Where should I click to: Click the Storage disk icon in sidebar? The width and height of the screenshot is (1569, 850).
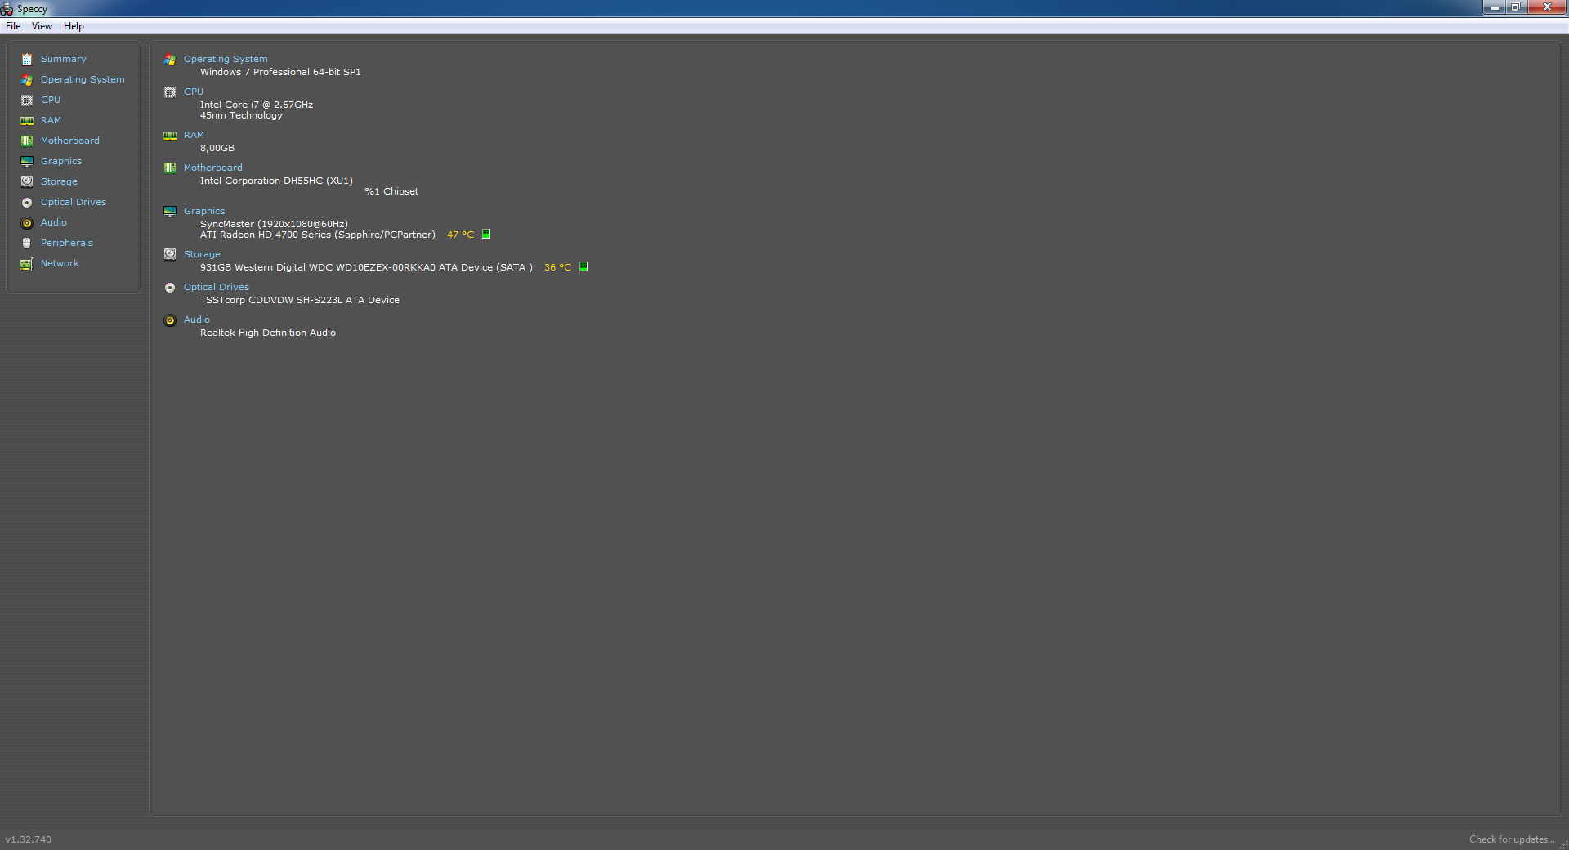tap(27, 181)
